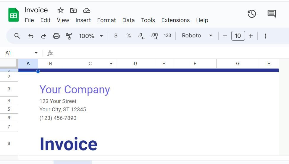Select the large 'Invoice' heading cell
This screenshot has width=289, height=164.
(68, 144)
